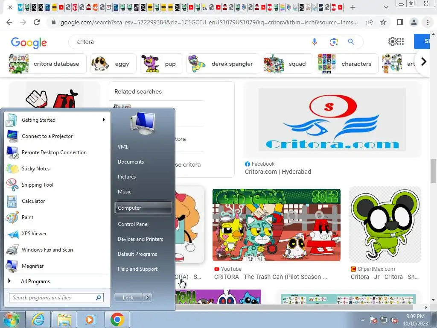
Task: Start Calculator from Start menu
Action: pos(57,201)
